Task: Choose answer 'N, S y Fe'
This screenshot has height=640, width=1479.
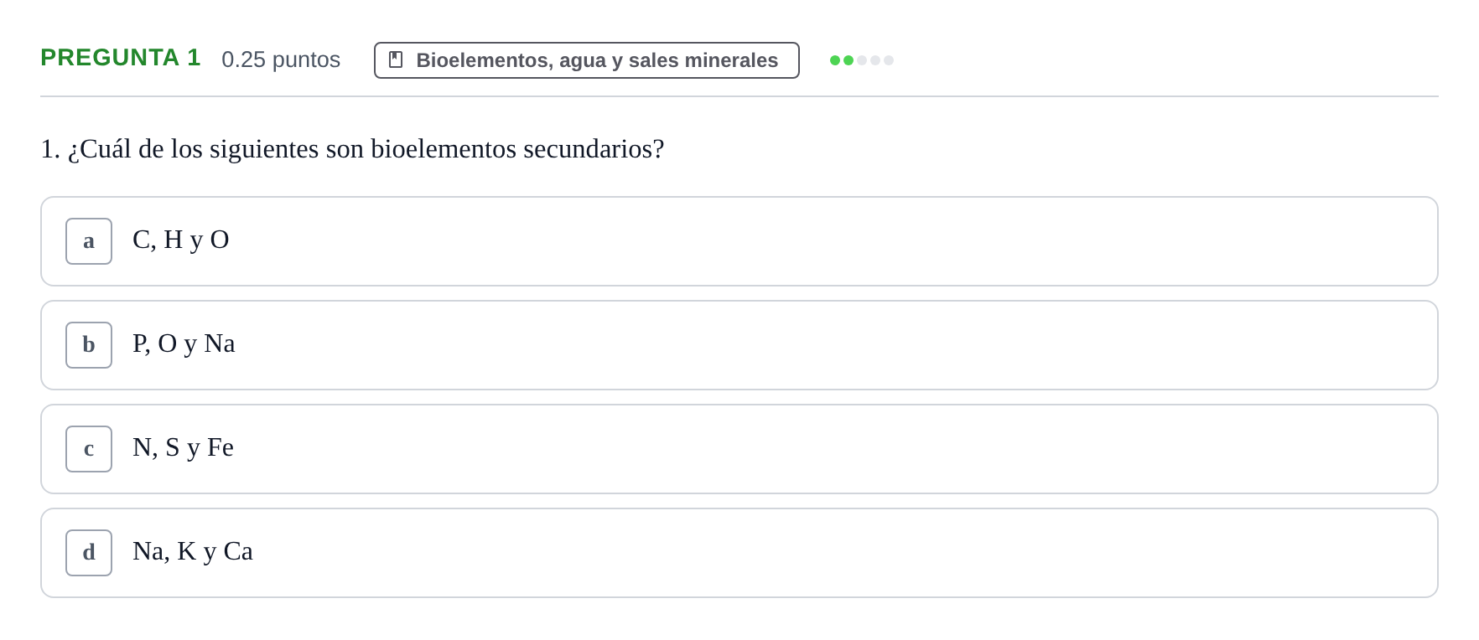Action: tap(183, 448)
